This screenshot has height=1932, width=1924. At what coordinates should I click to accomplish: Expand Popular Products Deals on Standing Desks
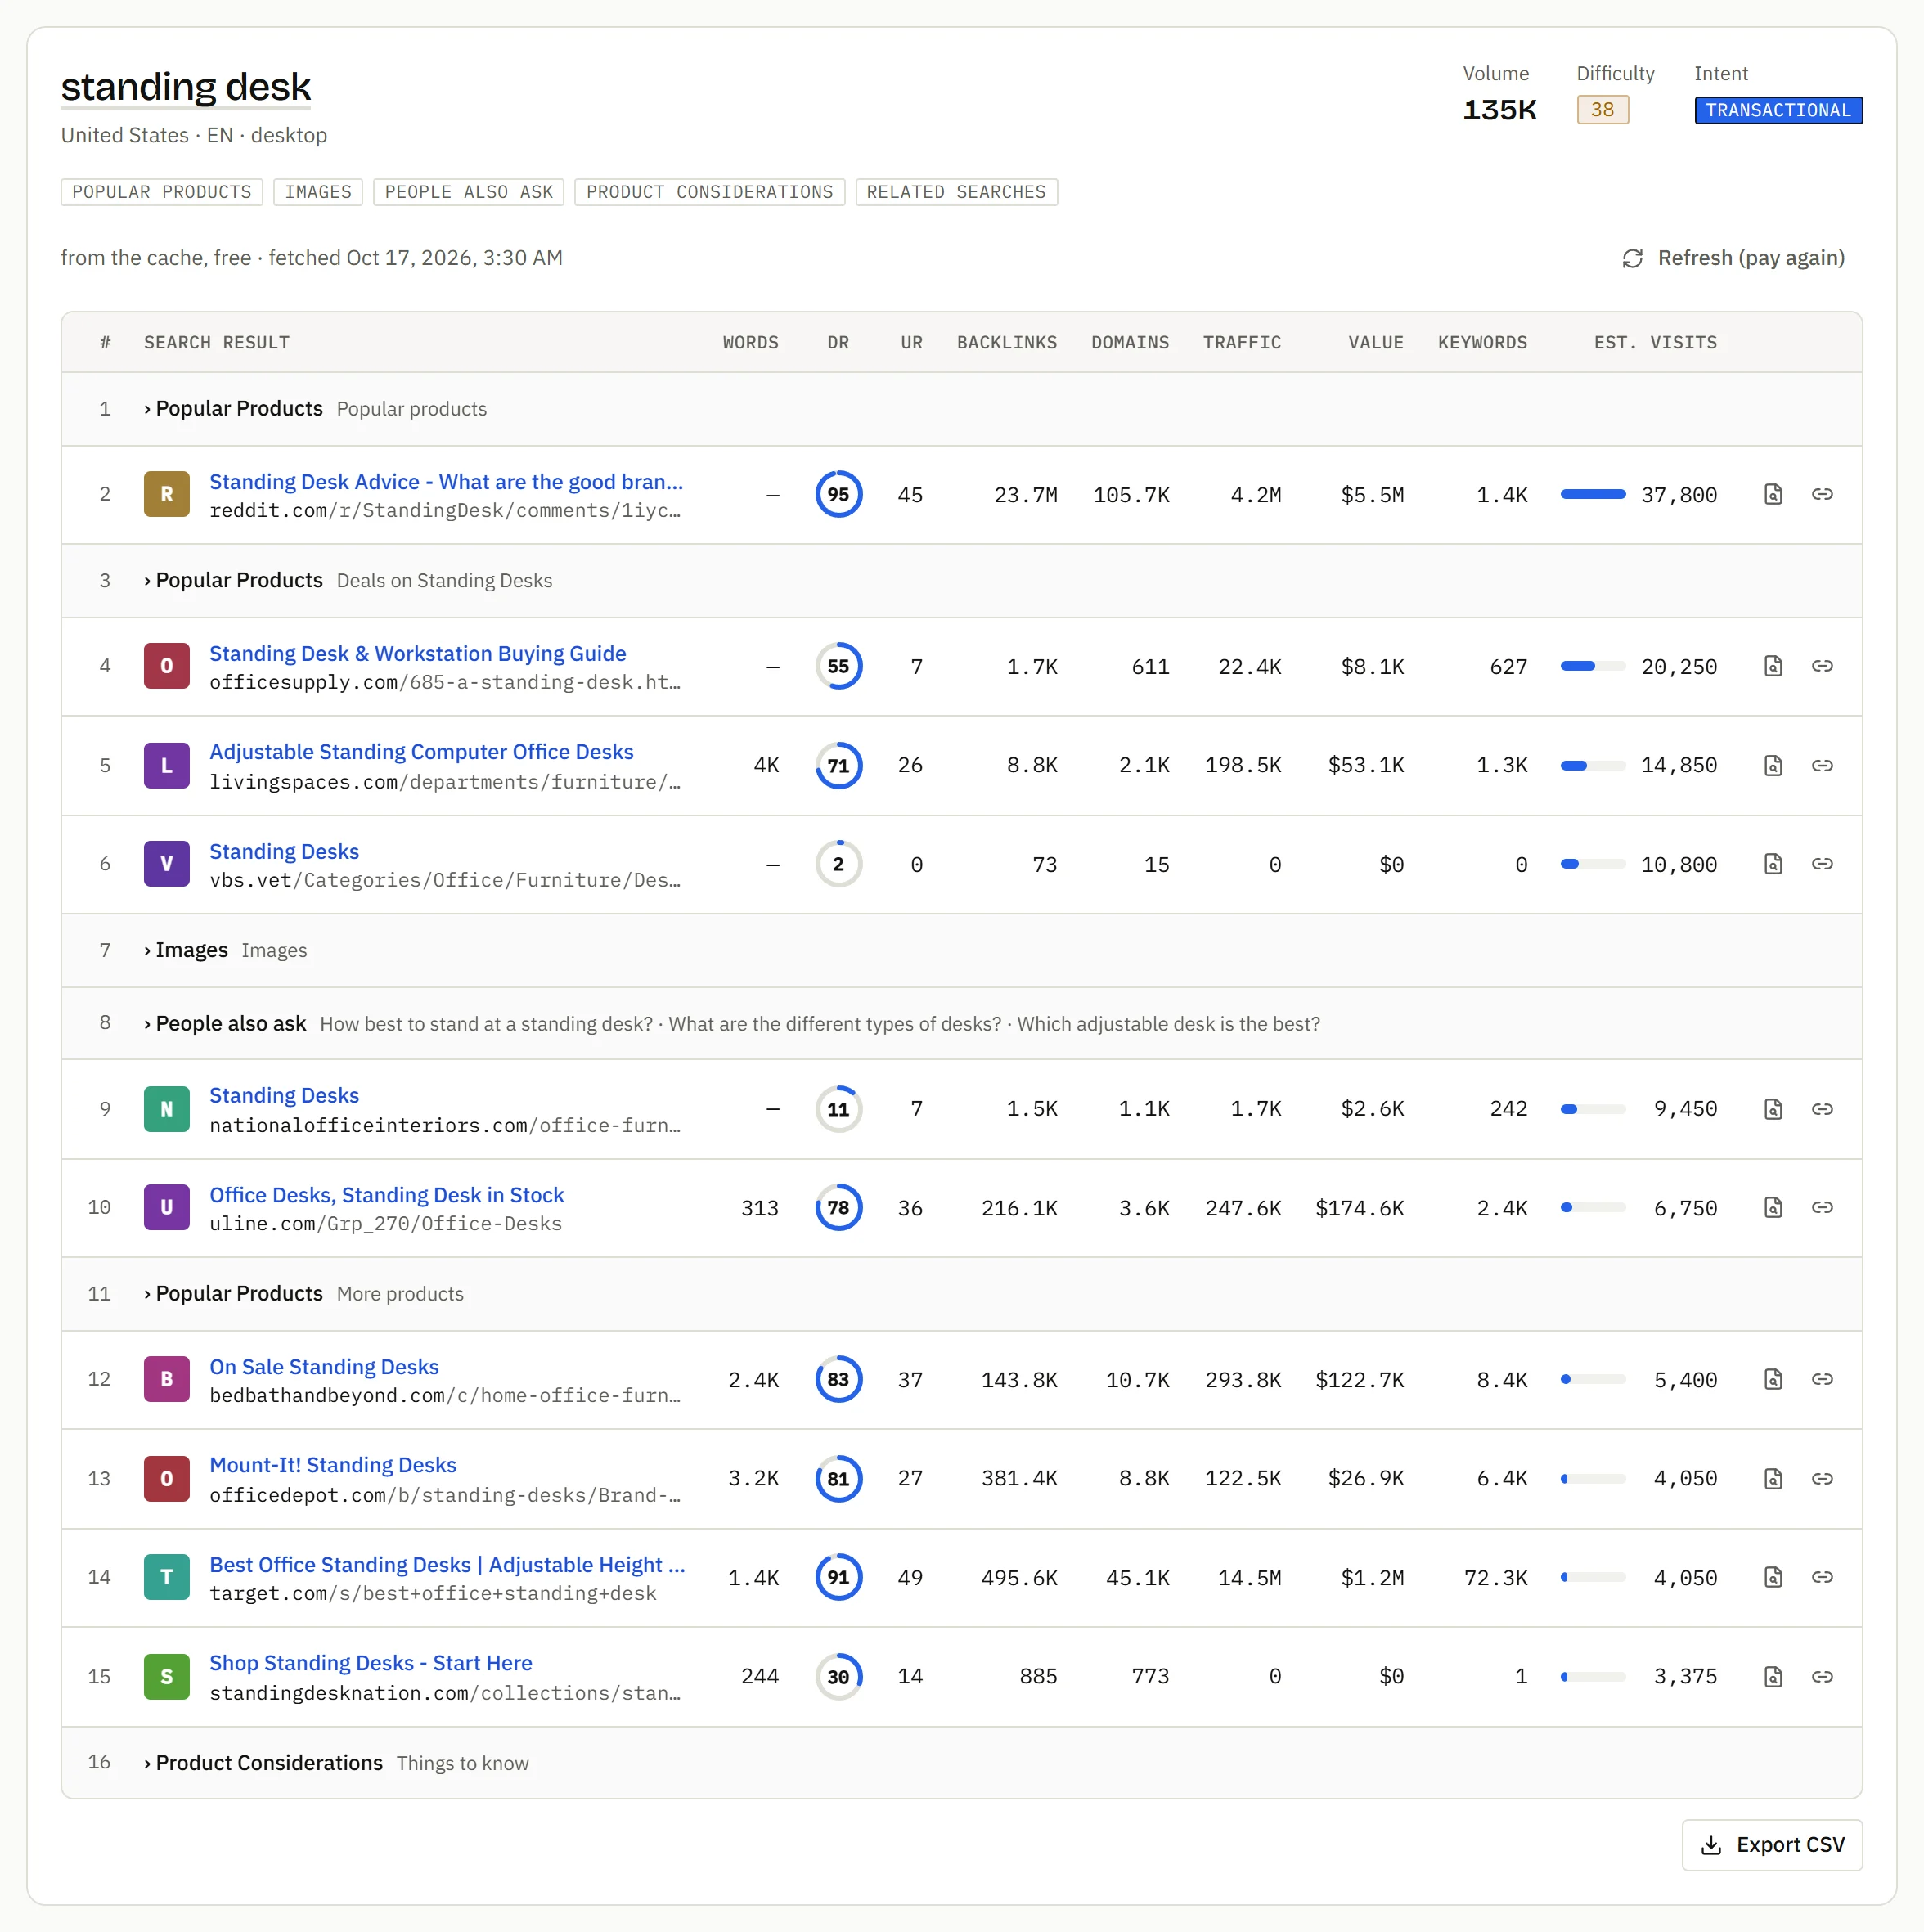coord(961,581)
